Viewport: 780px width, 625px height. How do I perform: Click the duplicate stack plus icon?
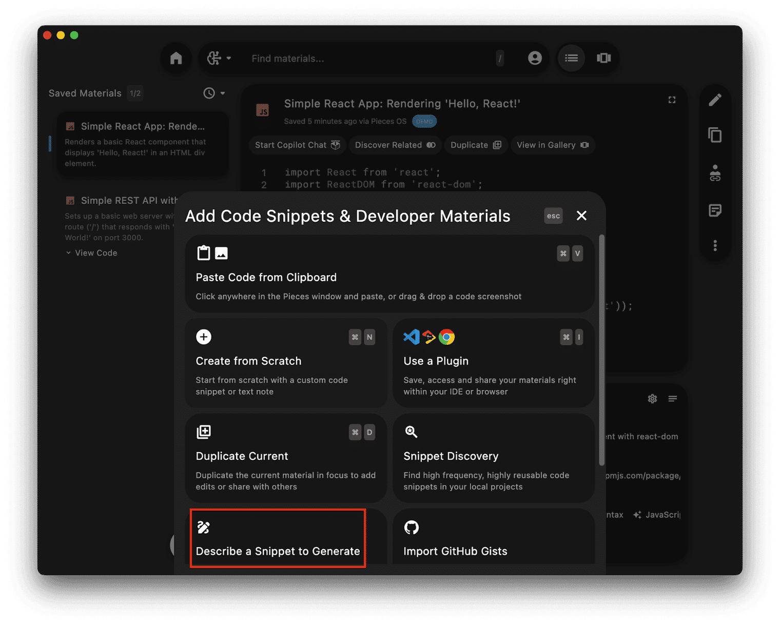[204, 432]
